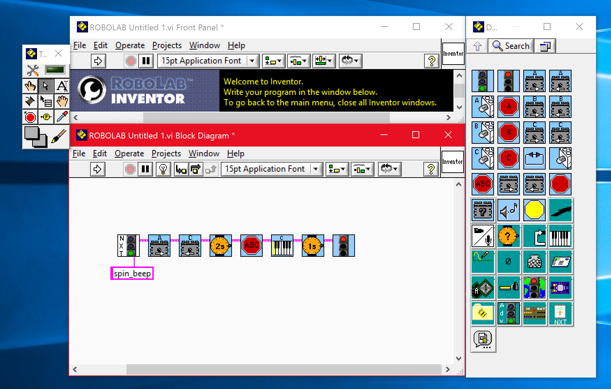The image size is (611, 389).
Task: Select the Coloring paintbrush tool
Action: [x=59, y=136]
